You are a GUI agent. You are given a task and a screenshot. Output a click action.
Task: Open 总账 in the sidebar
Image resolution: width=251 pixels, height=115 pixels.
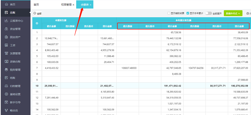click(15, 13)
